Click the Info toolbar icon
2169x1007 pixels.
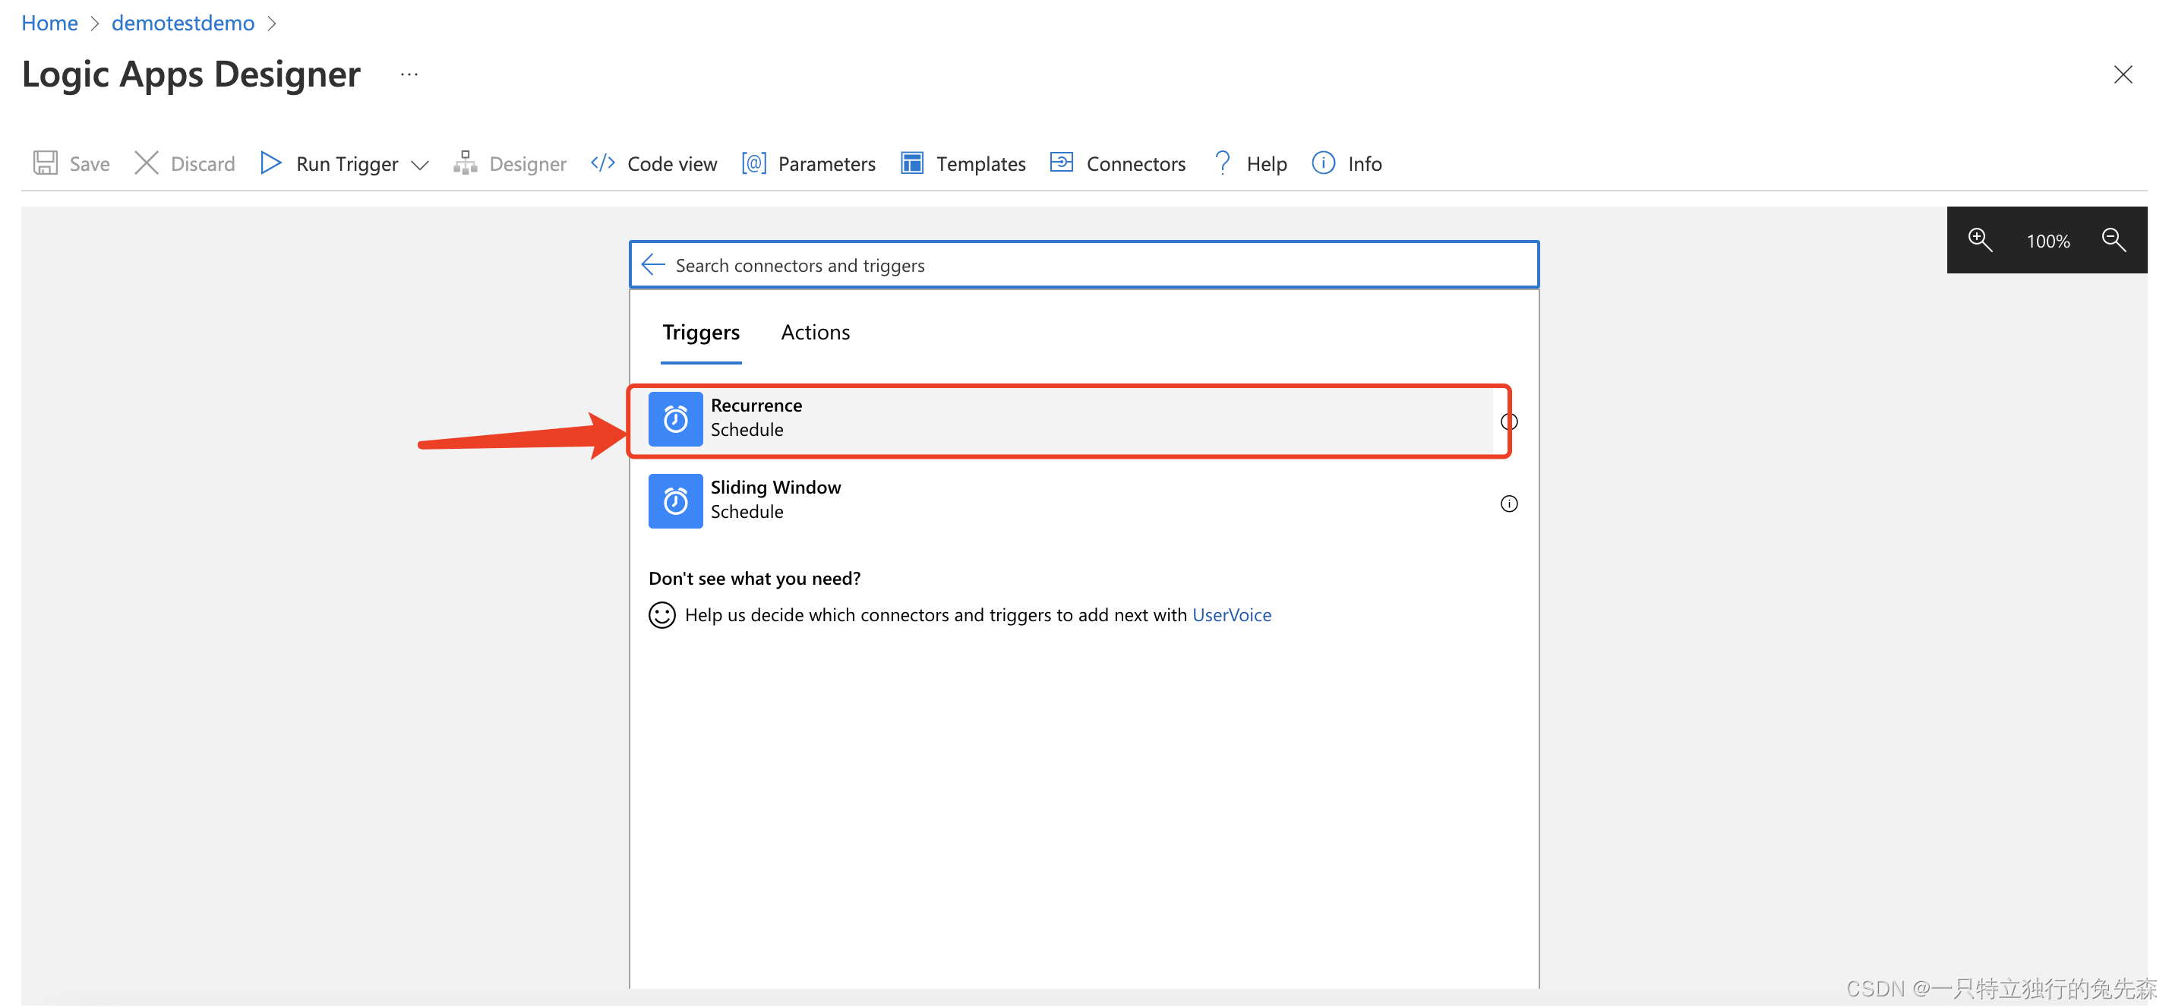[x=1323, y=163]
